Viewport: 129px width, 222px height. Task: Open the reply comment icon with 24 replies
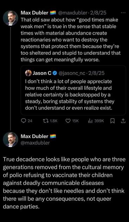coord(23,121)
